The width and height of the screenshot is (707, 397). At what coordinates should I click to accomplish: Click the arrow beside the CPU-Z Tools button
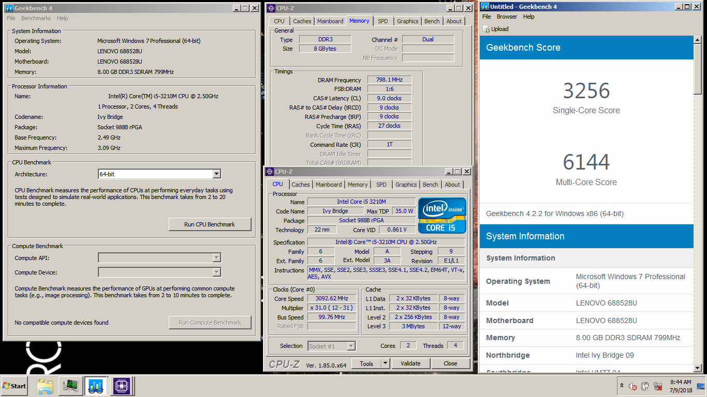(385, 363)
